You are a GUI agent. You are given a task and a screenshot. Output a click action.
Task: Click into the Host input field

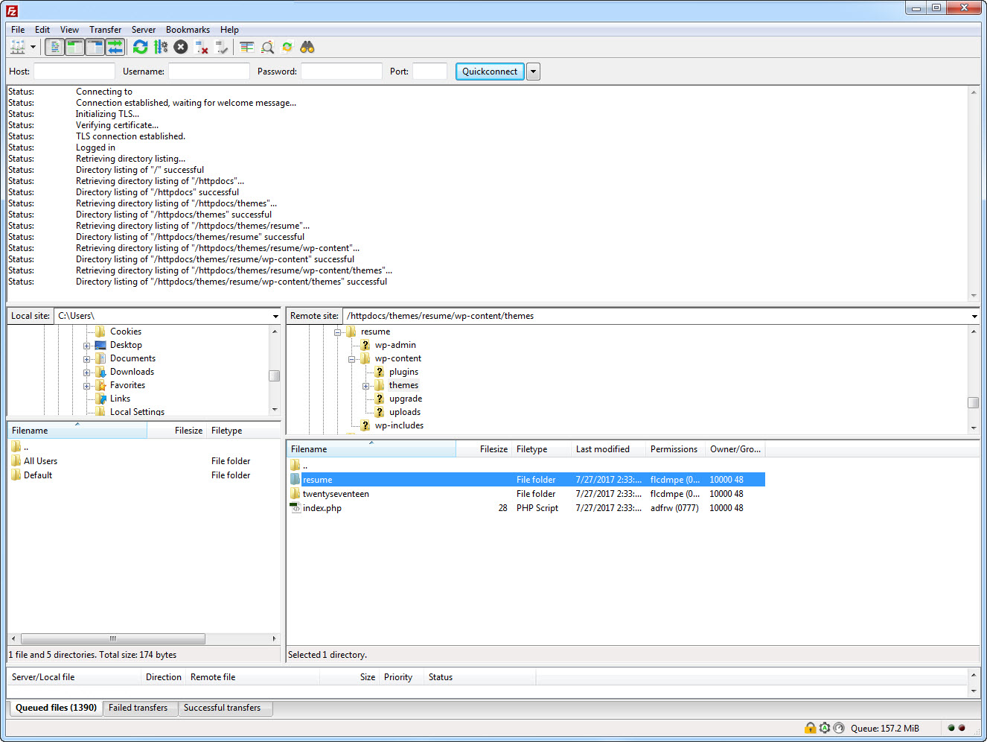click(x=74, y=72)
